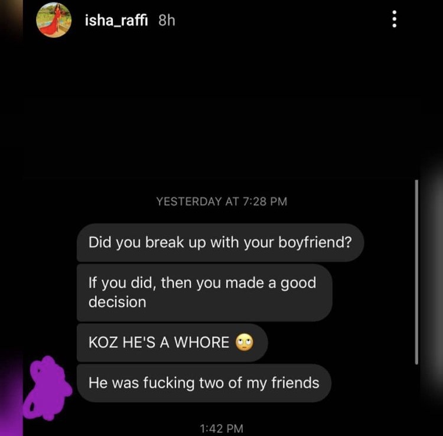Viewport: 443px width, 436px height.
Task: Select the 'He was fucking two of my friends' message
Action: pyautogui.click(x=204, y=383)
